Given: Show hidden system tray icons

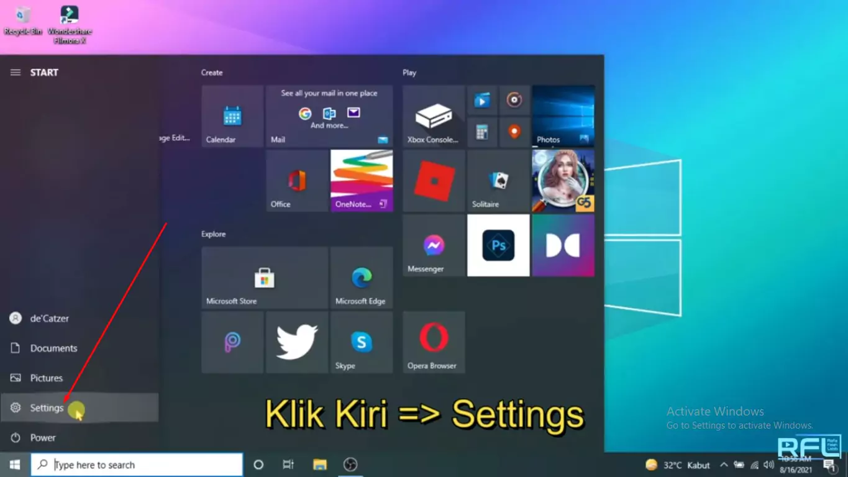Looking at the screenshot, I should pyautogui.click(x=724, y=465).
